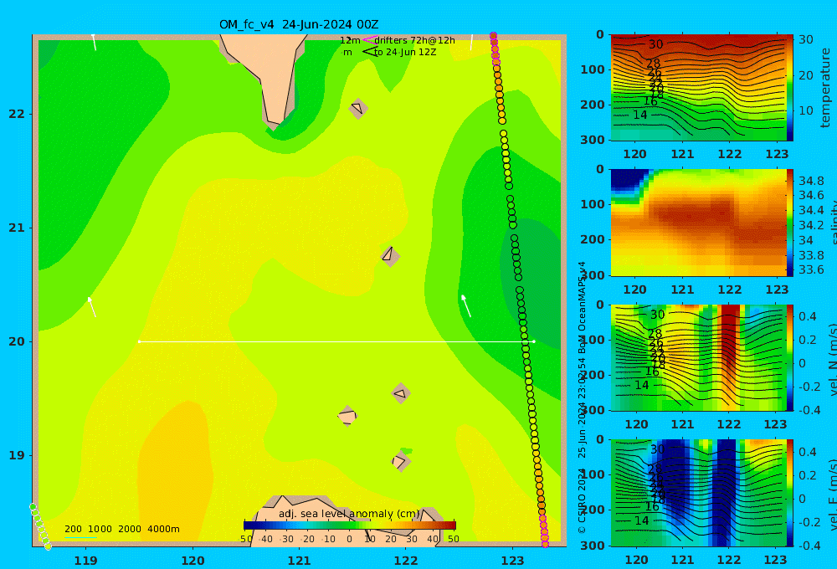Click the vel. E color bar
Viewport: 837px width, 569px height.
click(790, 493)
